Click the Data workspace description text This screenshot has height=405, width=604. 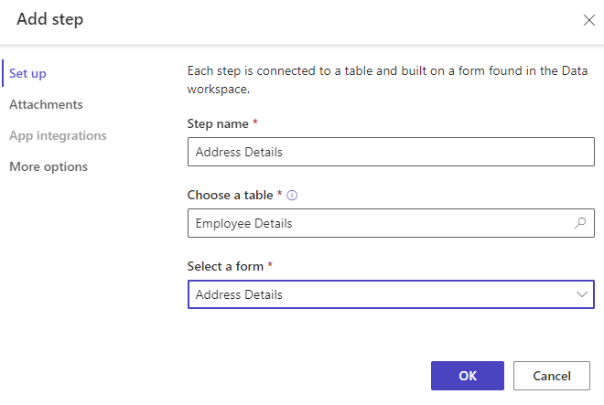click(384, 80)
